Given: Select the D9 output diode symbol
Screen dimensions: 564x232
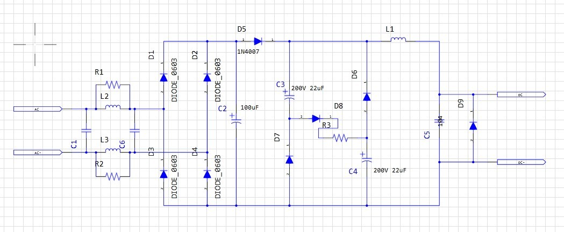Looking at the screenshot, I should (473, 126).
